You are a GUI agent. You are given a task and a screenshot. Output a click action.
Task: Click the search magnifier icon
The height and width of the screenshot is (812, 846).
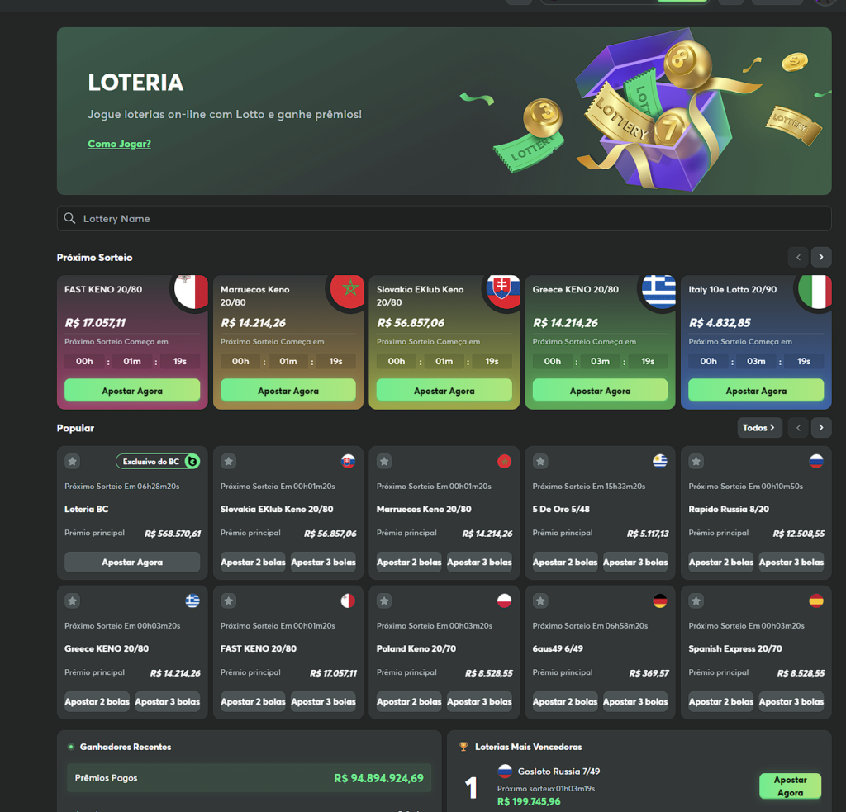pos(69,218)
